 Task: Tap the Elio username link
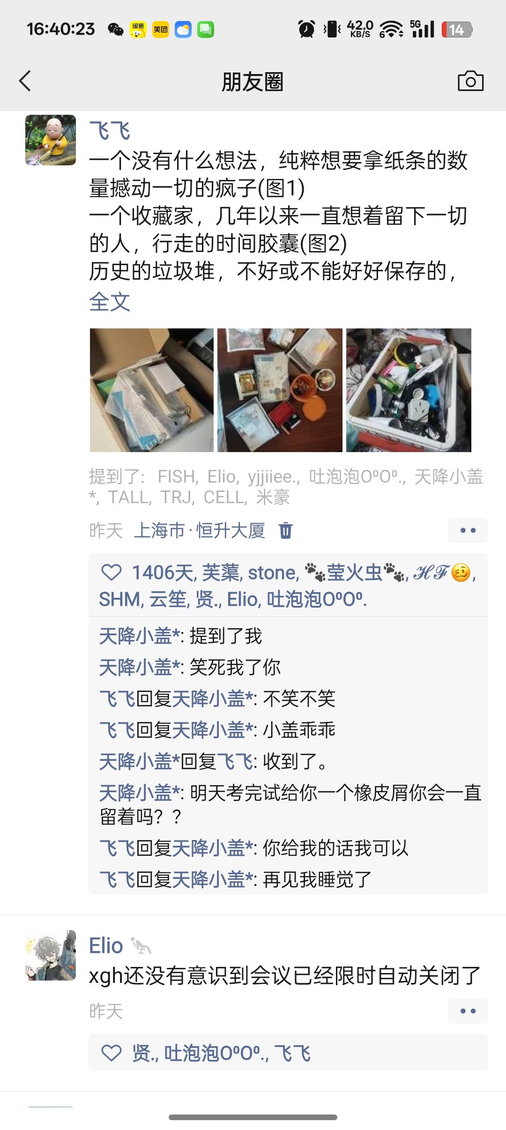coord(106,945)
